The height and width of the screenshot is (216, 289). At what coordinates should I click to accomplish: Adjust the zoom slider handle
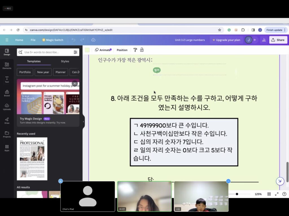point(237,194)
